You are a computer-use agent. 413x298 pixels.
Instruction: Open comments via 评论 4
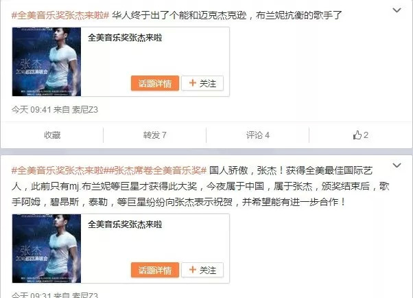[x=257, y=135]
